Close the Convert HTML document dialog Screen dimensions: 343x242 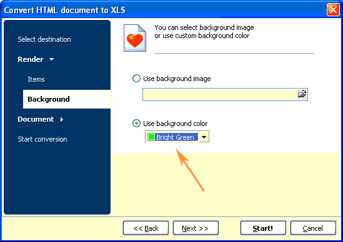click(x=333, y=10)
